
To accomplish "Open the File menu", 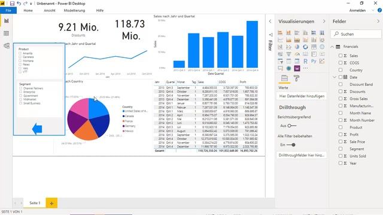I will [8, 11].
